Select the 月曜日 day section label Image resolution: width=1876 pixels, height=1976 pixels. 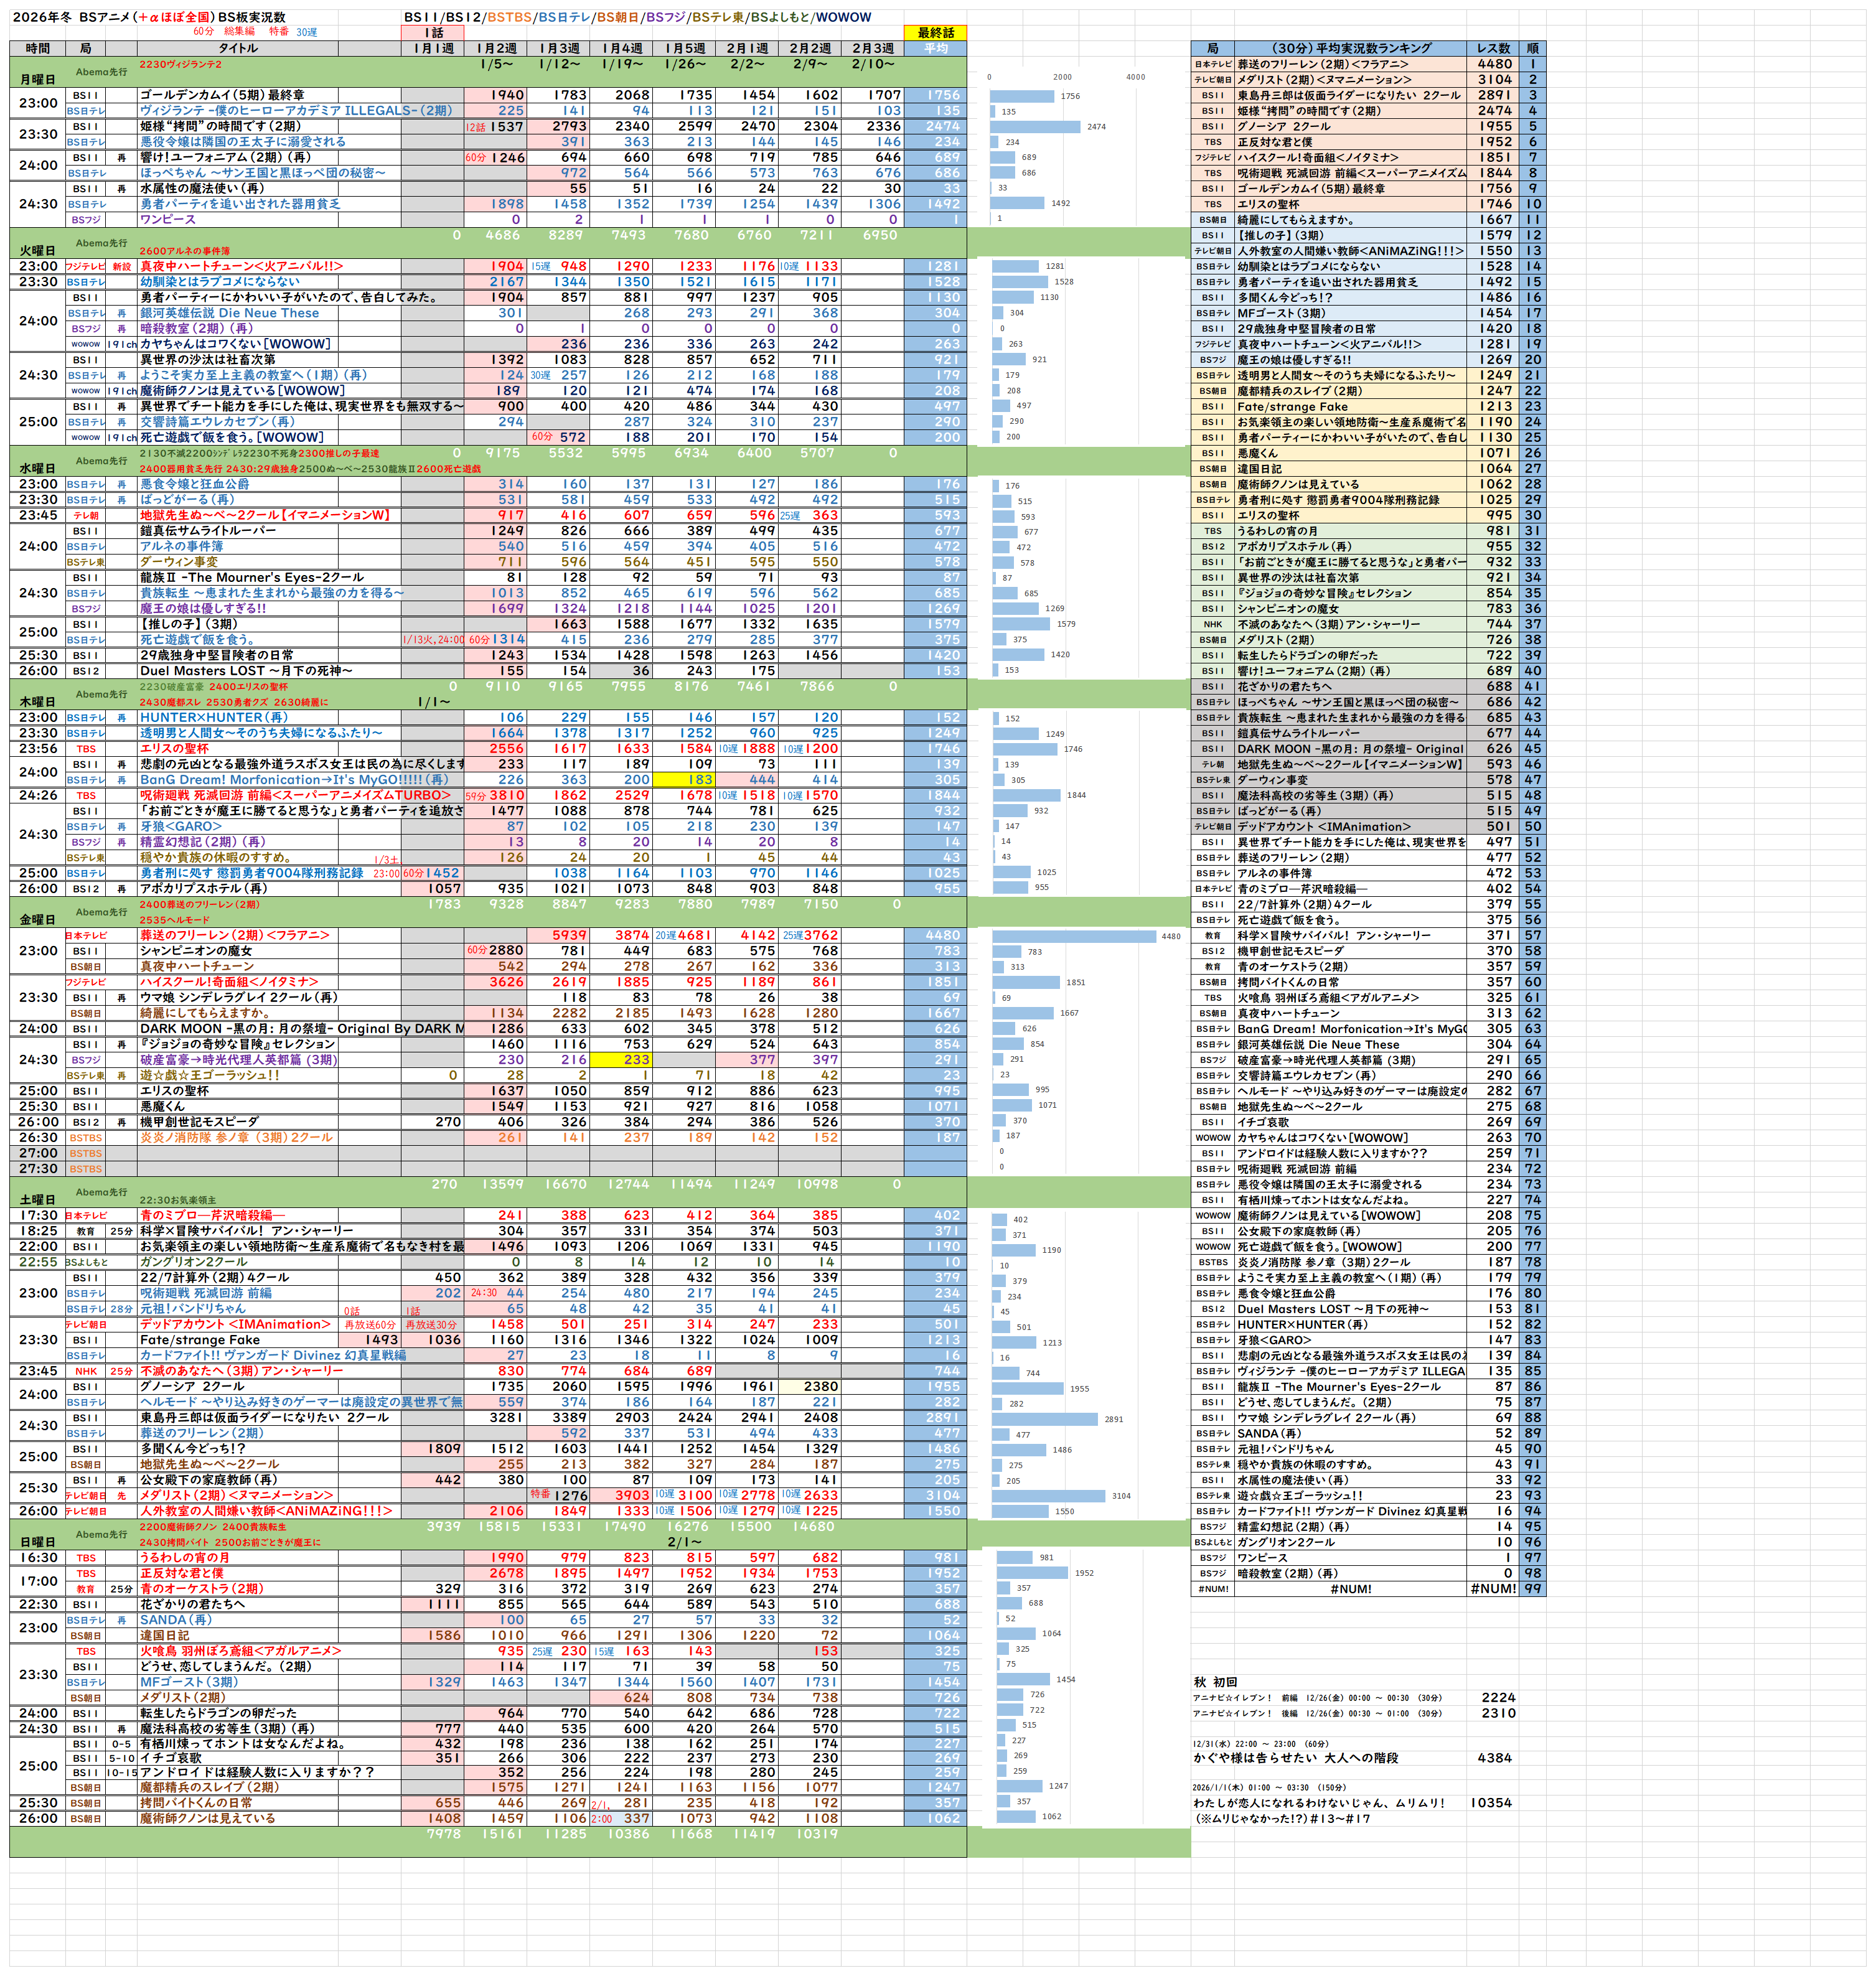click(38, 79)
